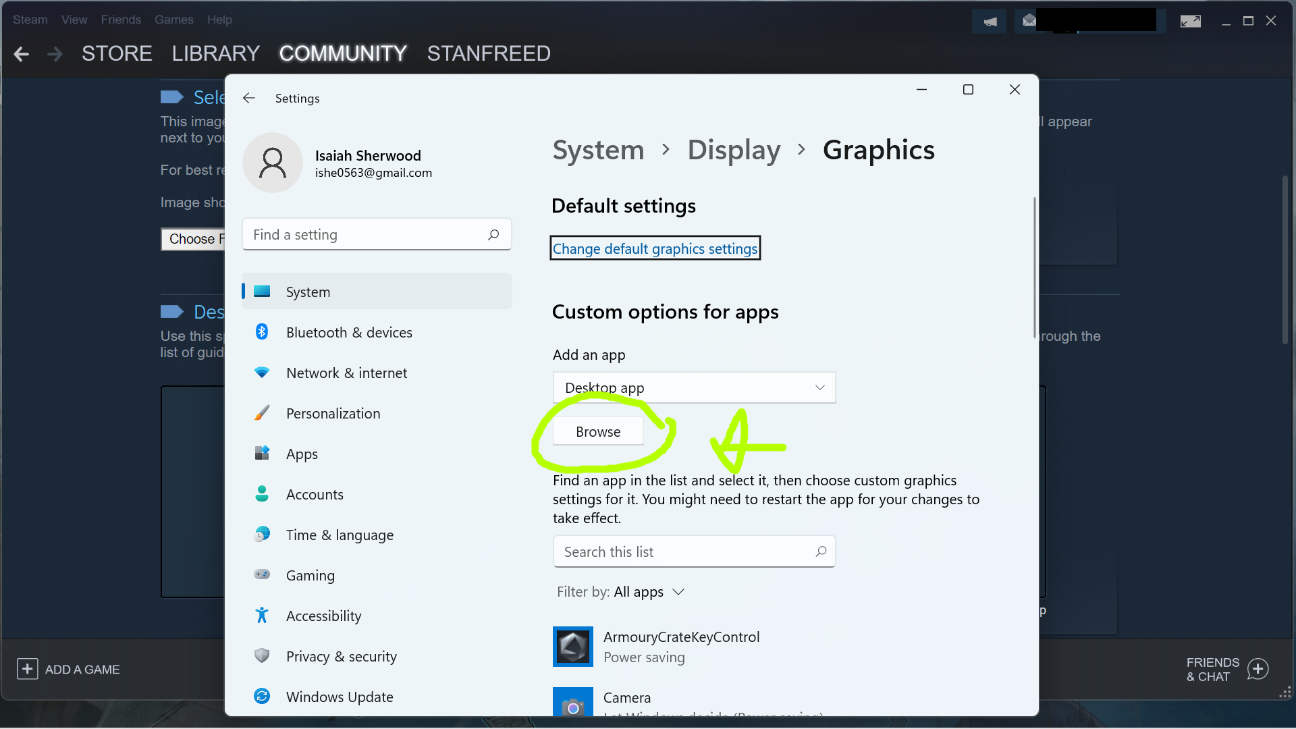Click the Browse button
The width and height of the screenshot is (1296, 729).
(597, 432)
